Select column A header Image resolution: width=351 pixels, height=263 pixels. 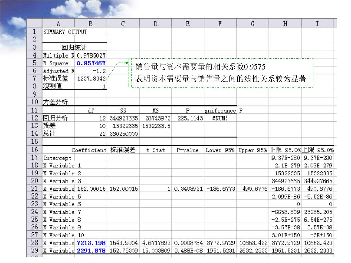[x=58, y=24]
